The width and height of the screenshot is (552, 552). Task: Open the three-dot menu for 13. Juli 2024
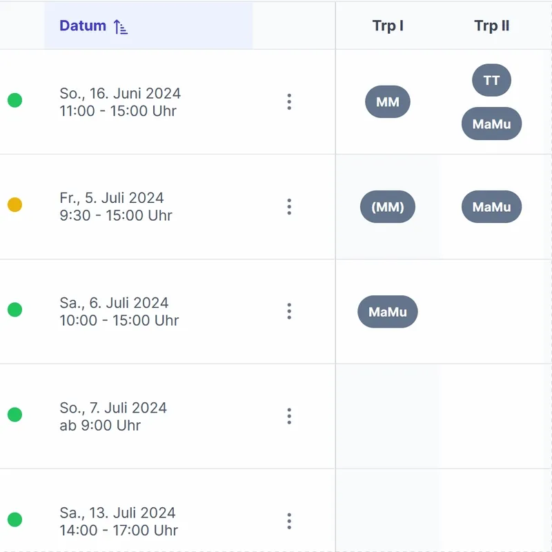[289, 521]
